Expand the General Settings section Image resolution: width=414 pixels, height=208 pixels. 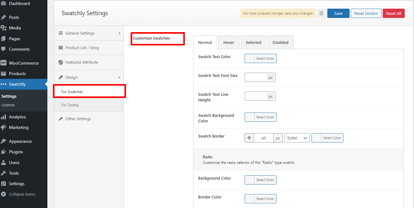[x=89, y=33]
